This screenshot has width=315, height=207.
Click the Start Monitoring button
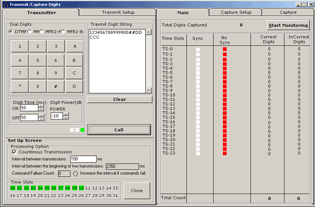pos(288,25)
